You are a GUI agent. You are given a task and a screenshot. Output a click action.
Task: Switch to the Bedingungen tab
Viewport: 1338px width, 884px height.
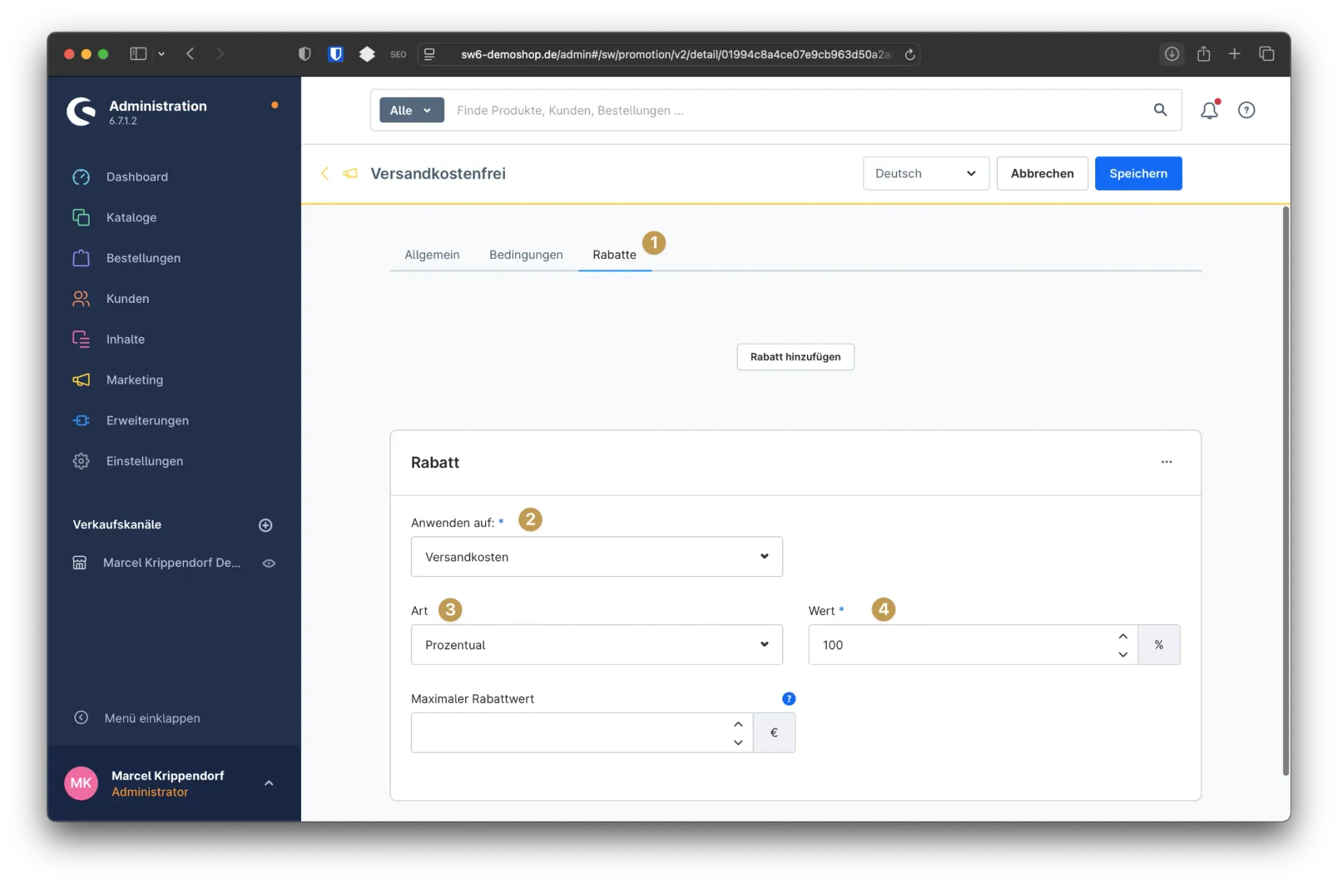pos(526,254)
